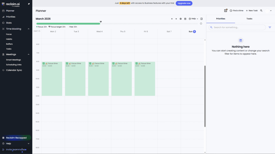275x154 pixels.
Task: Click the Priorities sidebar bar-chart icon
Action: [3, 17]
